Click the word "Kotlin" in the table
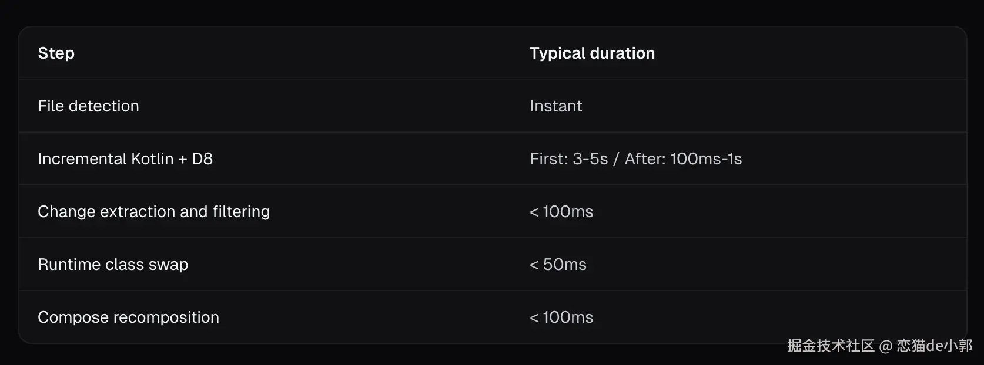The image size is (984, 365). (x=152, y=159)
